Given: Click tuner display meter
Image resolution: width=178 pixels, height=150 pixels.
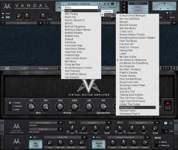Looking at the screenshot, I should [x=164, y=6].
